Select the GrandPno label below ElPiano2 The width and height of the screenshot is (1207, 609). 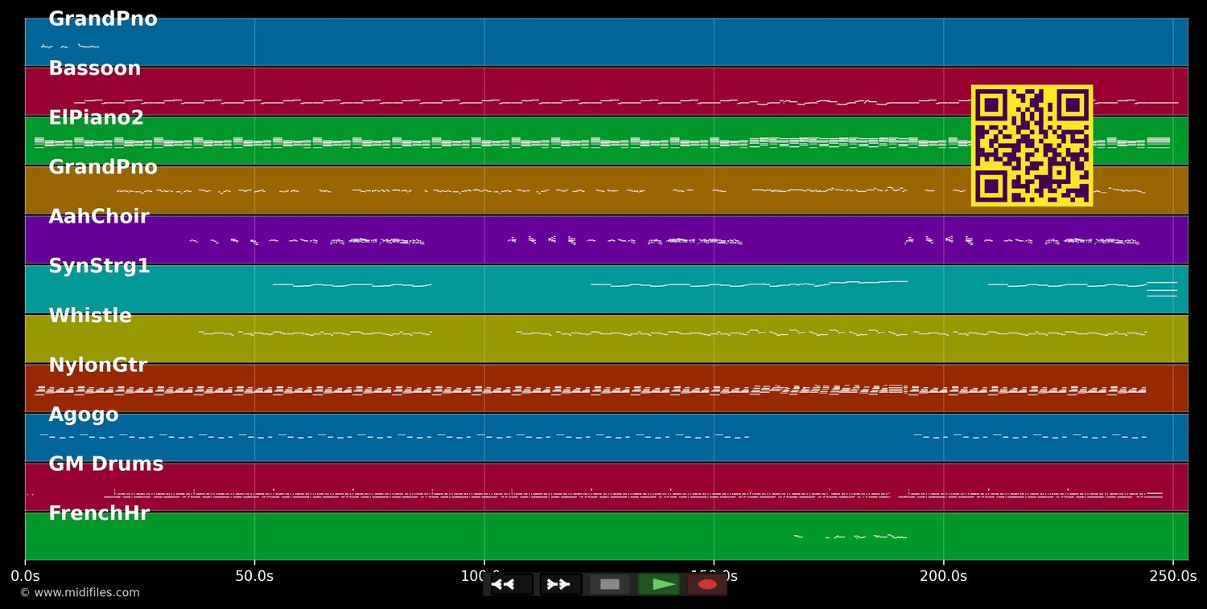coord(103,168)
